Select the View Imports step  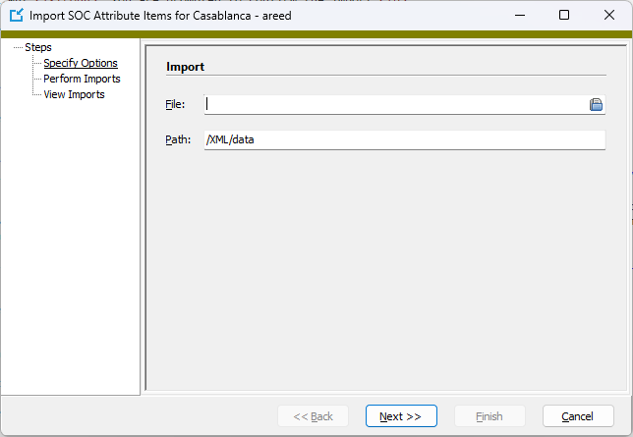point(75,94)
